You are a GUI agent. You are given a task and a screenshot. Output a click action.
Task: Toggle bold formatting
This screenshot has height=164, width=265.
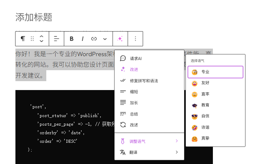coord(72,39)
